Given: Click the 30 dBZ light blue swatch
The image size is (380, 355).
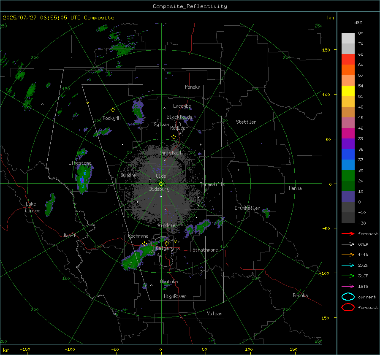Looking at the screenshot, I should coord(348,165).
